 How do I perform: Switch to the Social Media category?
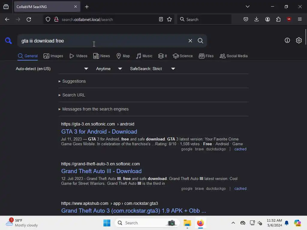[234, 56]
